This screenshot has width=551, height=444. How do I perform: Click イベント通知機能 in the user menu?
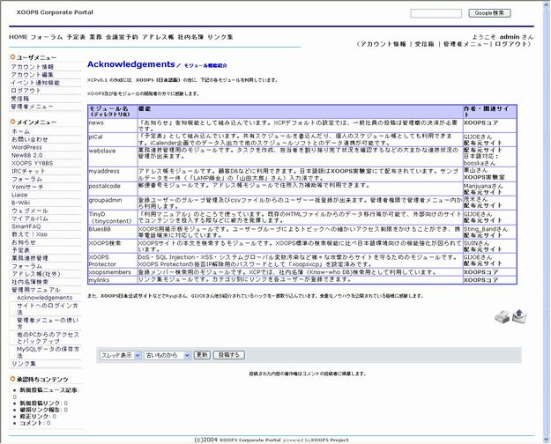[x=35, y=83]
